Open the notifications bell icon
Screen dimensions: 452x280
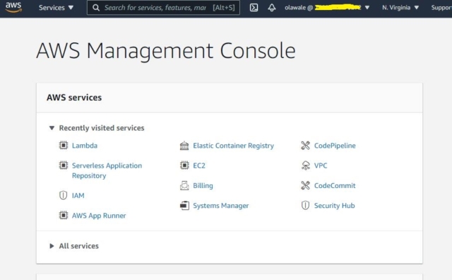(271, 8)
